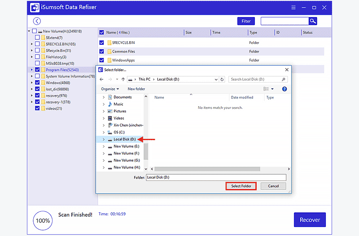Expand recovery(976) tree node
Screen dimensions: 359x236
click(32, 95)
